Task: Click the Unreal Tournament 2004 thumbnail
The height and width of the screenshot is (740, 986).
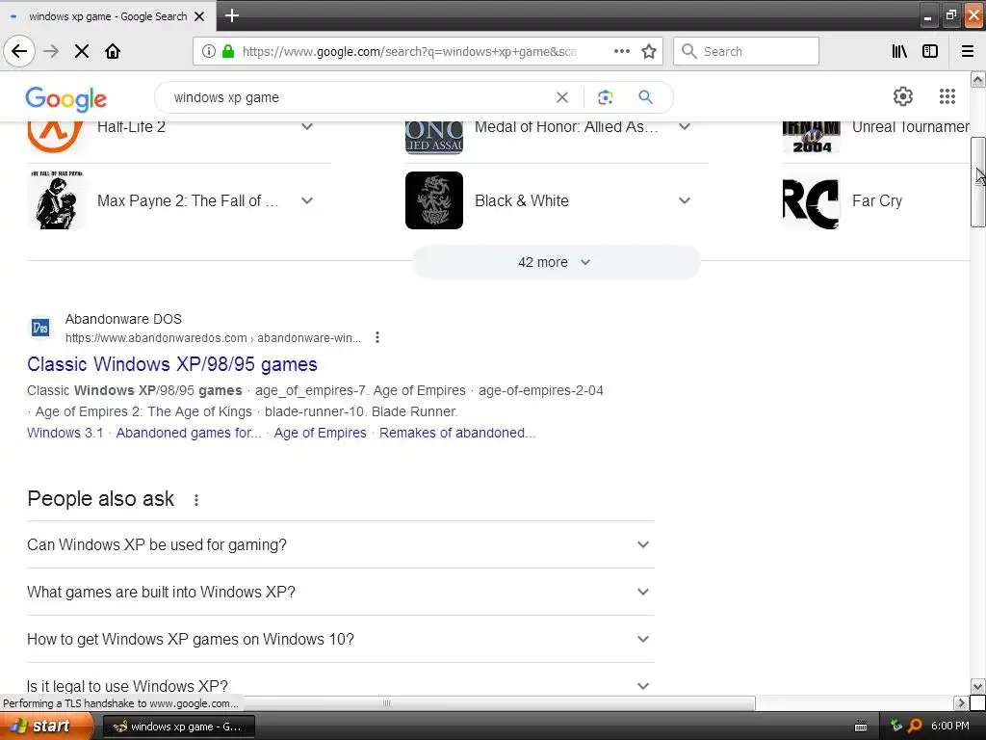Action: click(x=811, y=138)
